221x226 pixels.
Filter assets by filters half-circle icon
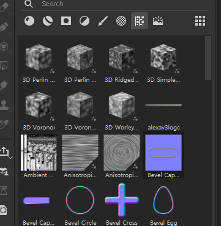click(84, 21)
